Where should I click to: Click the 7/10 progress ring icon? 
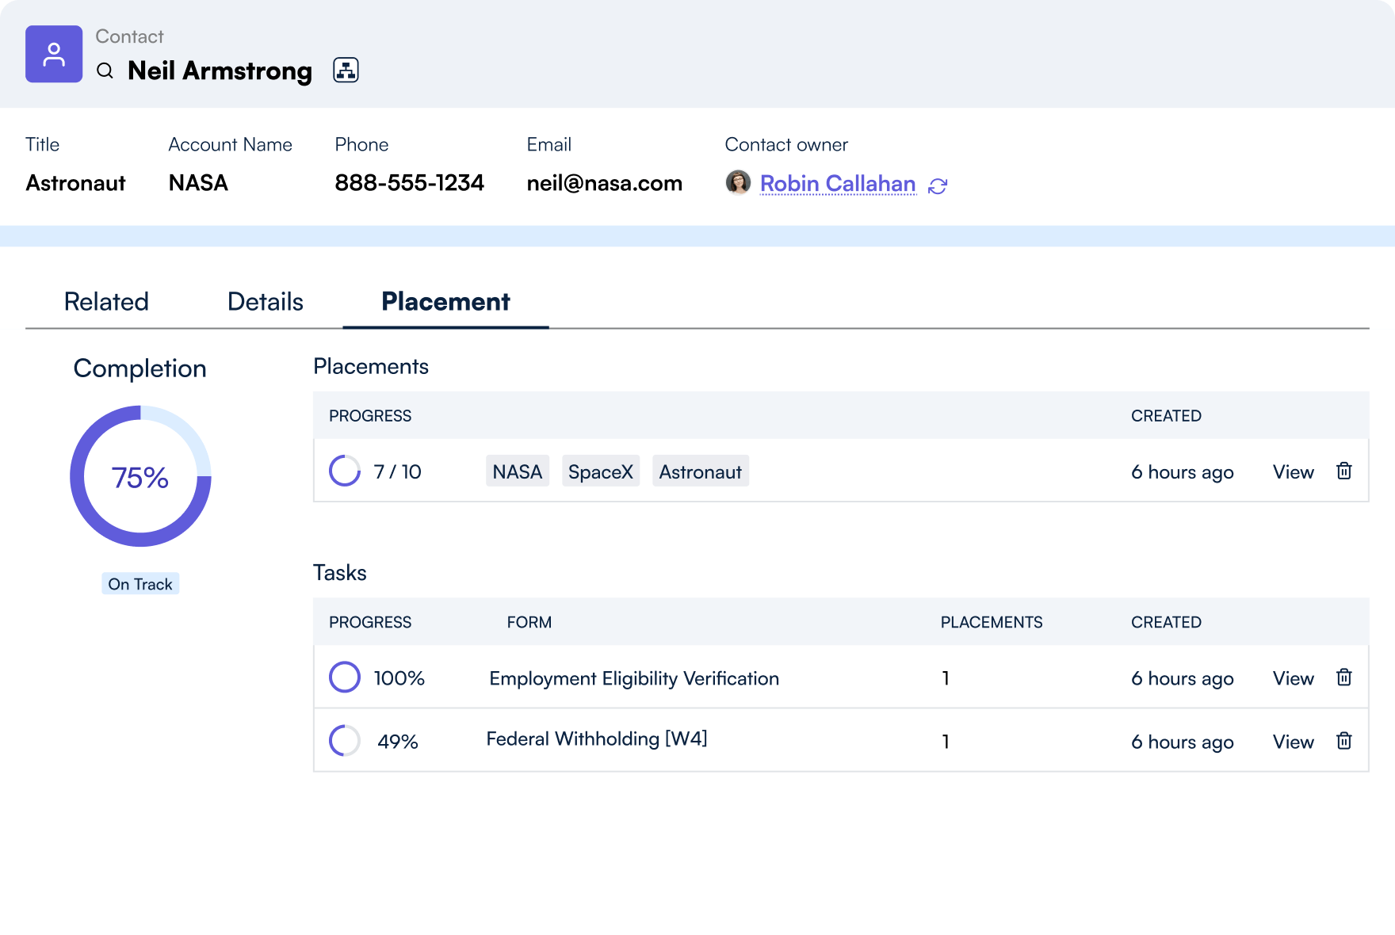pos(345,471)
